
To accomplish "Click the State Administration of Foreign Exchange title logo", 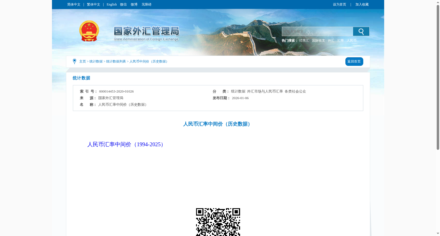I will (146, 34).
